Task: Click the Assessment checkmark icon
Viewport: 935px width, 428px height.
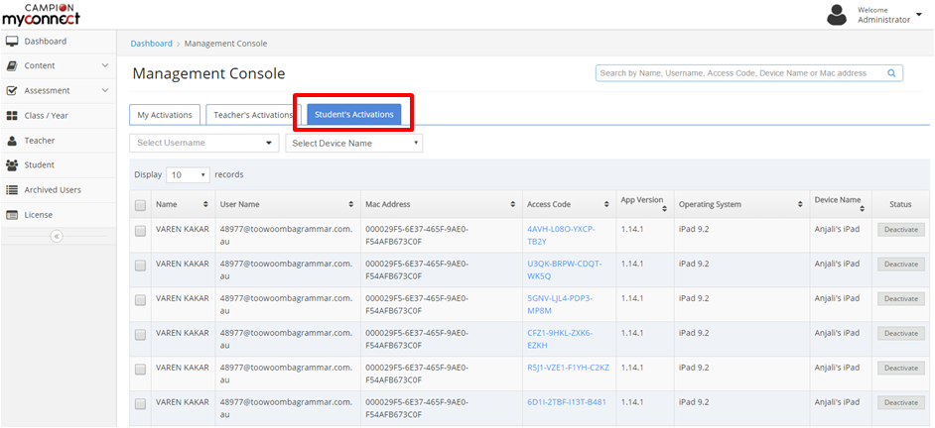Action: 12,91
